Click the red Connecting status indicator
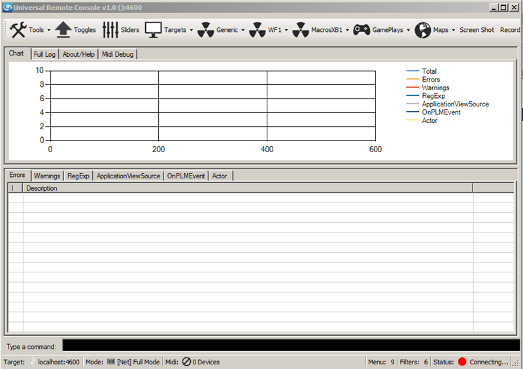Screen dimensions: 523x369 [462, 362]
